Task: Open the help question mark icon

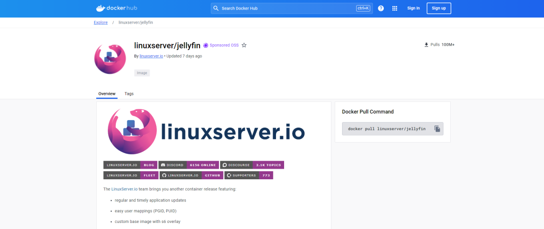Action: [381, 9]
